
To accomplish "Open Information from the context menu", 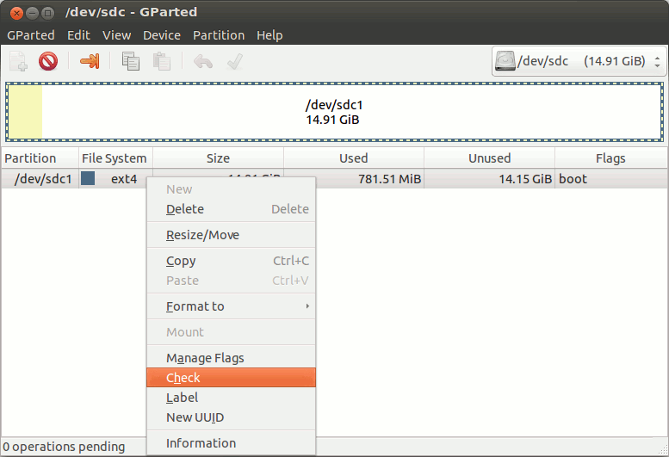I will 231,443.
